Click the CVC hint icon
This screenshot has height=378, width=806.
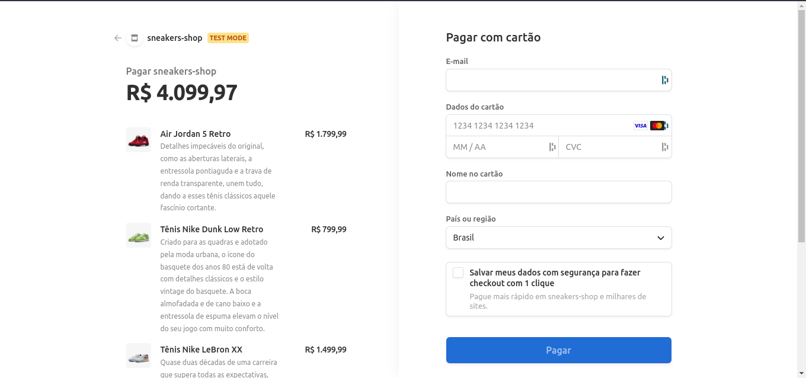[x=664, y=146]
